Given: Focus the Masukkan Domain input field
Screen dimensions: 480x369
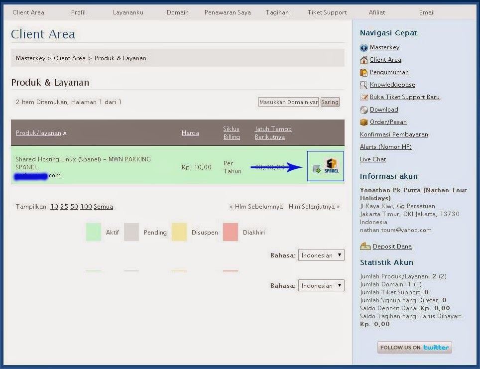Looking at the screenshot, I should click(288, 102).
